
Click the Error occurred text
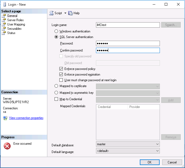pos(22,144)
